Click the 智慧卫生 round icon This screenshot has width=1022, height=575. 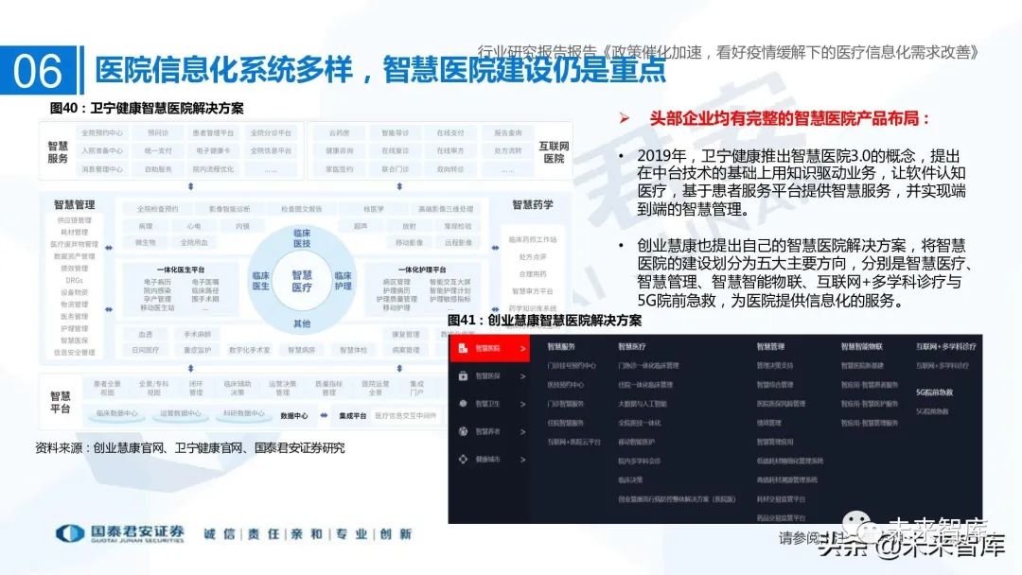click(x=463, y=404)
